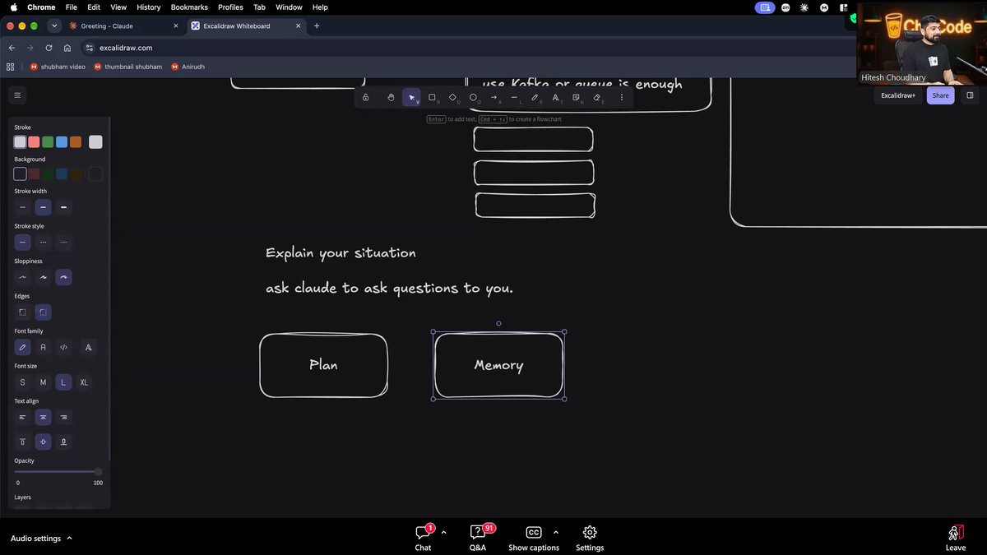The height and width of the screenshot is (555, 987).
Task: Open meeting Settings
Action: pos(590,539)
